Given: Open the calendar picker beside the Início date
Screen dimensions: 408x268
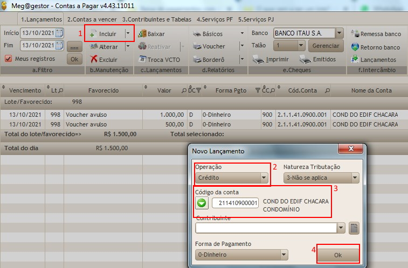Looking at the screenshot, I should 59,33.
